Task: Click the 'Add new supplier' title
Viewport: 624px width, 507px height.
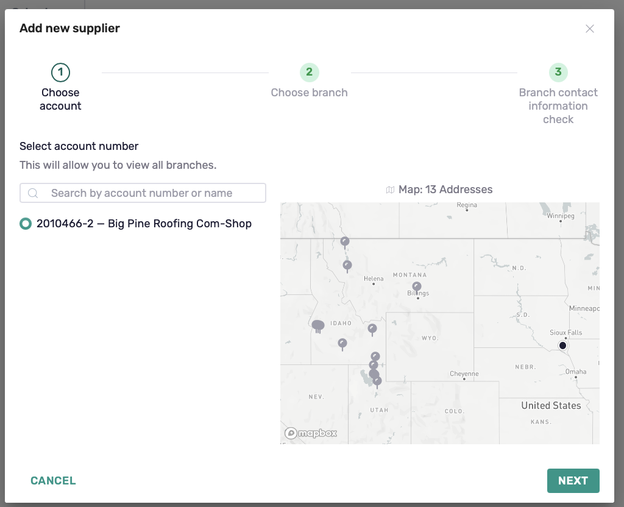Action: click(x=69, y=28)
